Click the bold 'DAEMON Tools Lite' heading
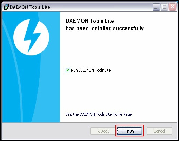Screen dimensions: 179x141 tap(89, 21)
